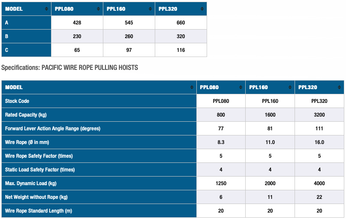Click the 428 value in row A
The image size is (346, 219).
(x=77, y=22)
